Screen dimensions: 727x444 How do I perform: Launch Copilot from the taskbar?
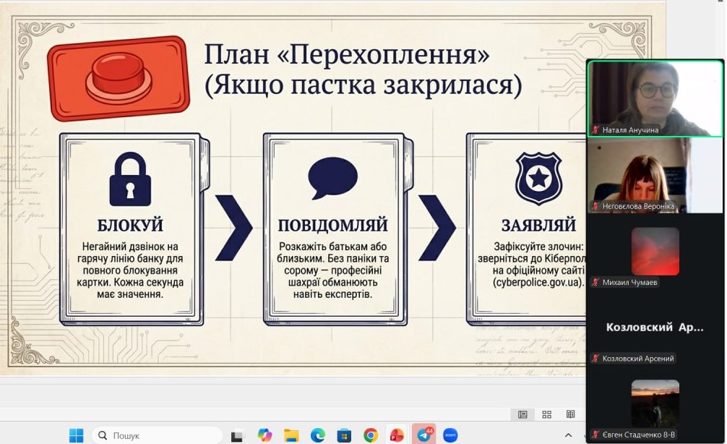point(264,435)
